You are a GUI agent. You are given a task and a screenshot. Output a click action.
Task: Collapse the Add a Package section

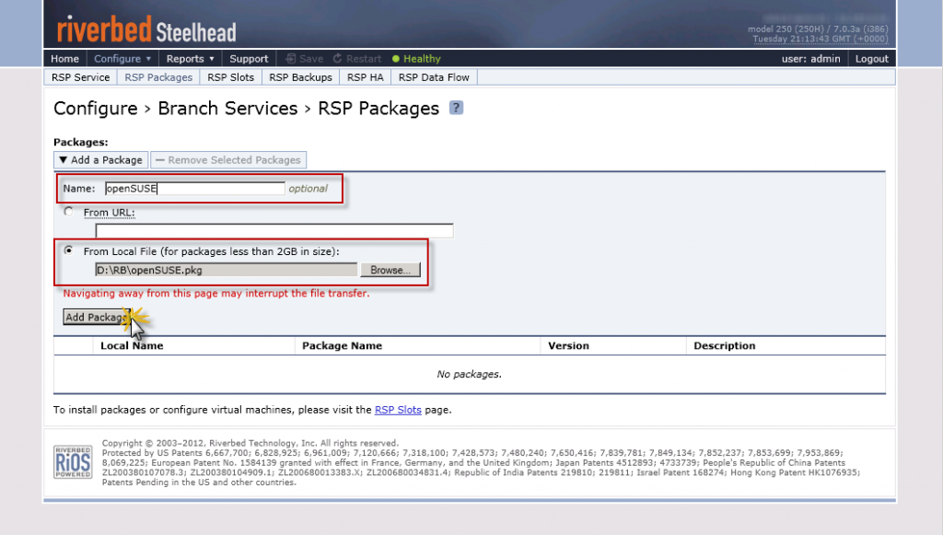[x=101, y=160]
